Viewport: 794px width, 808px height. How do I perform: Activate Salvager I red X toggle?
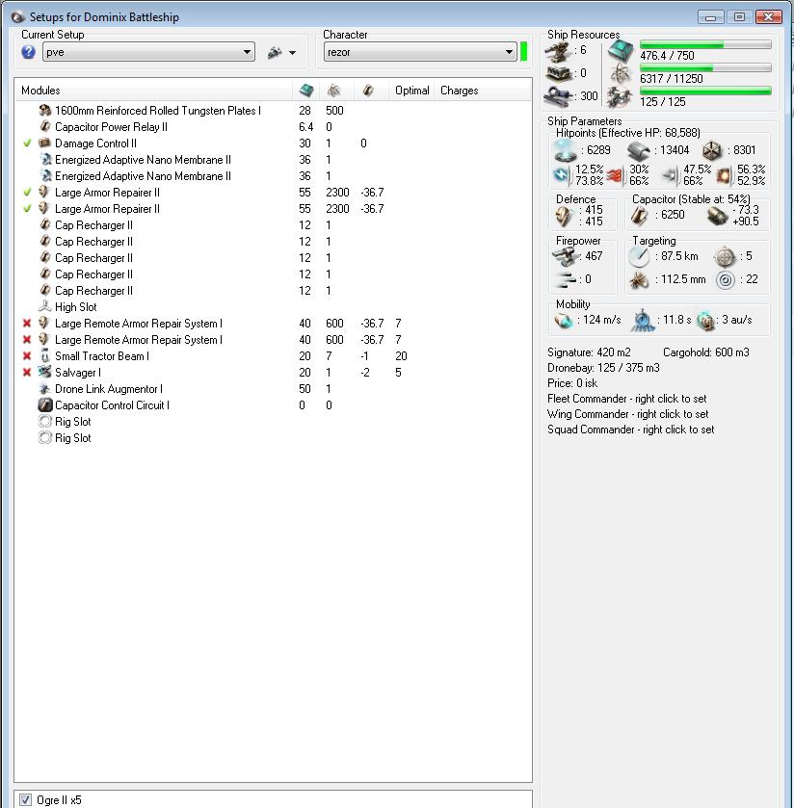pyautogui.click(x=27, y=373)
